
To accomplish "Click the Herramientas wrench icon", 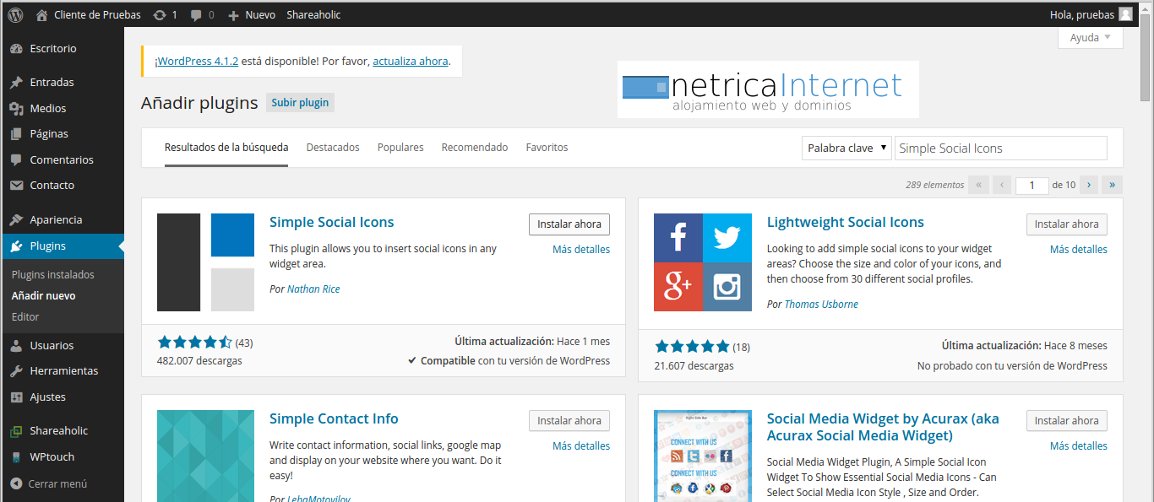I will pyautogui.click(x=16, y=371).
